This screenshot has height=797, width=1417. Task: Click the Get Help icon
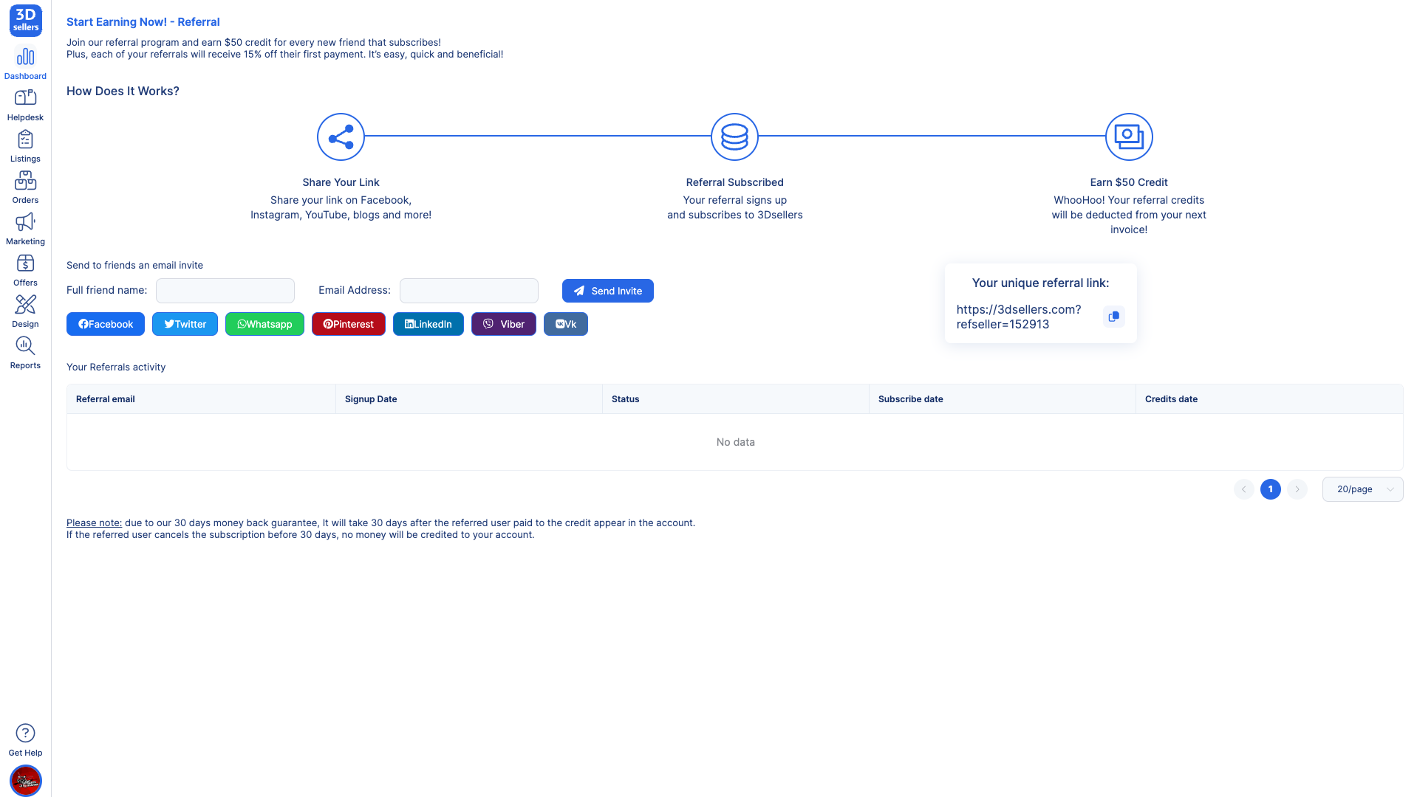pos(25,734)
